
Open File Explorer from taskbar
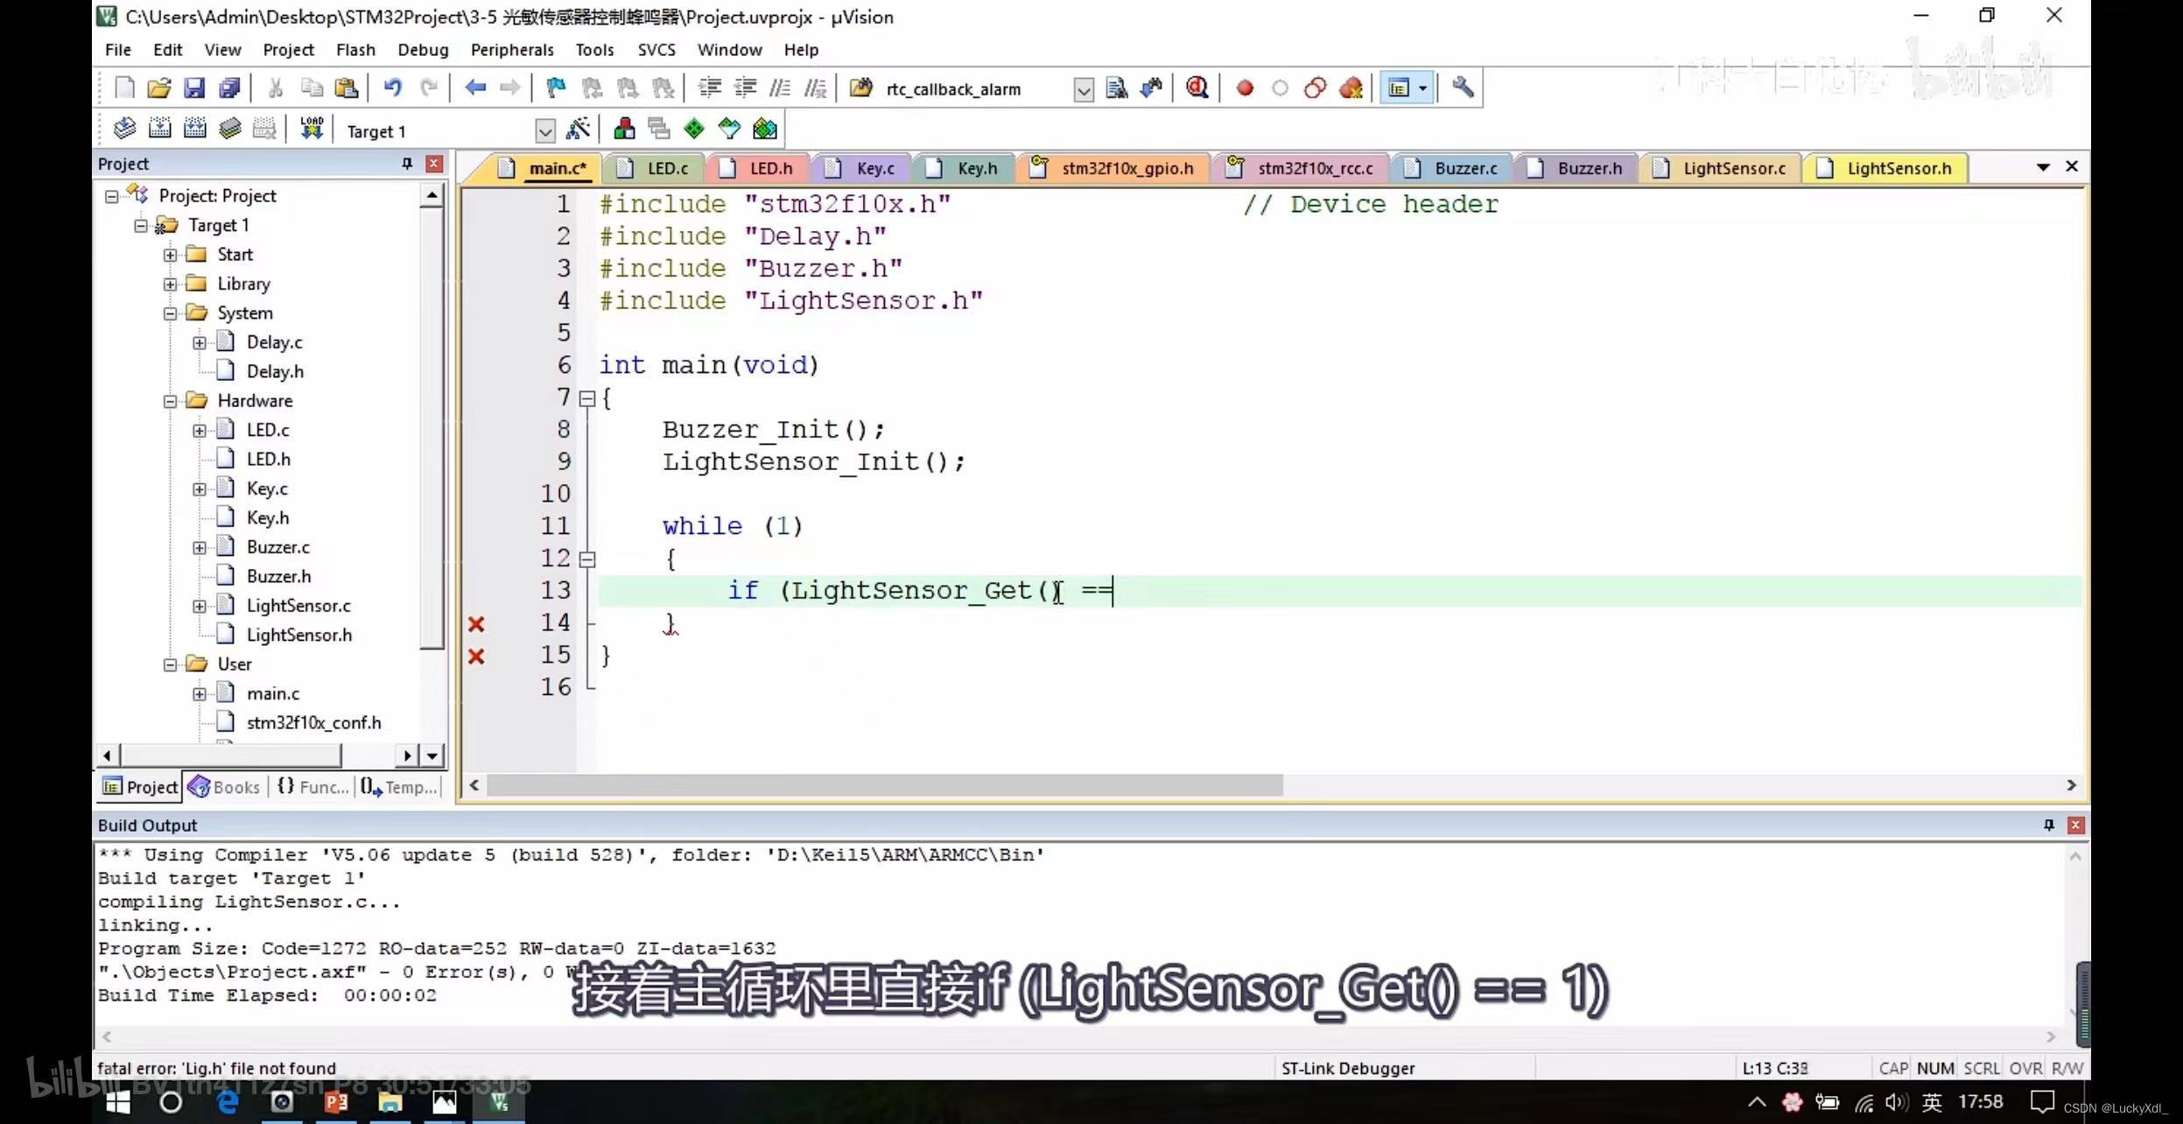[390, 1102]
